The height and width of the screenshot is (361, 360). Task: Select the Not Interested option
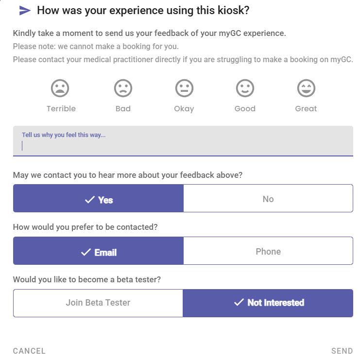click(x=268, y=303)
